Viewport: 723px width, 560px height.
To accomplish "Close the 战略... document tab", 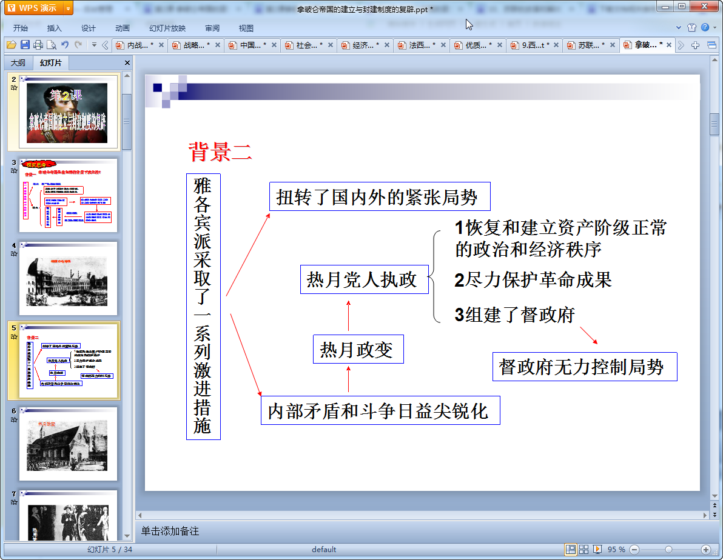I will [218, 45].
